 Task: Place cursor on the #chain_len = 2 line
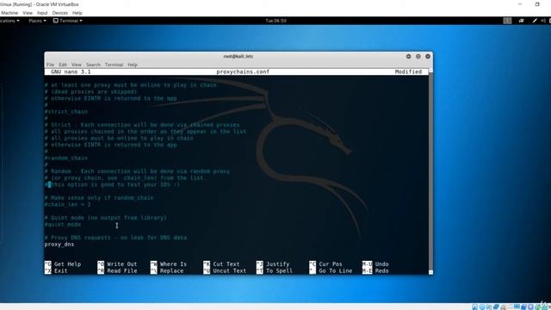67,205
